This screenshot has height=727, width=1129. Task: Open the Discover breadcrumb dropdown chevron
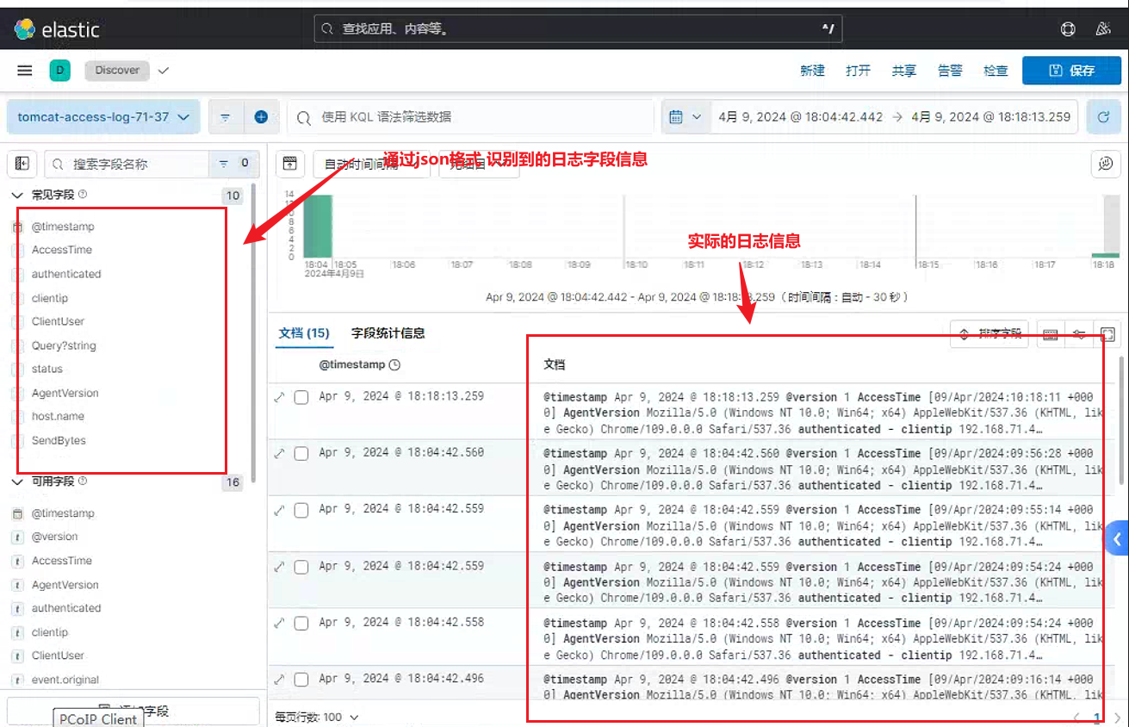(164, 71)
